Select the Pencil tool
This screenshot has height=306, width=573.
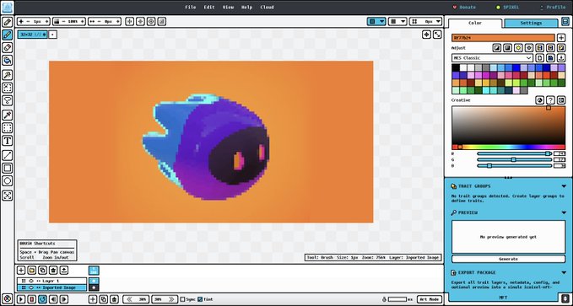(8, 22)
